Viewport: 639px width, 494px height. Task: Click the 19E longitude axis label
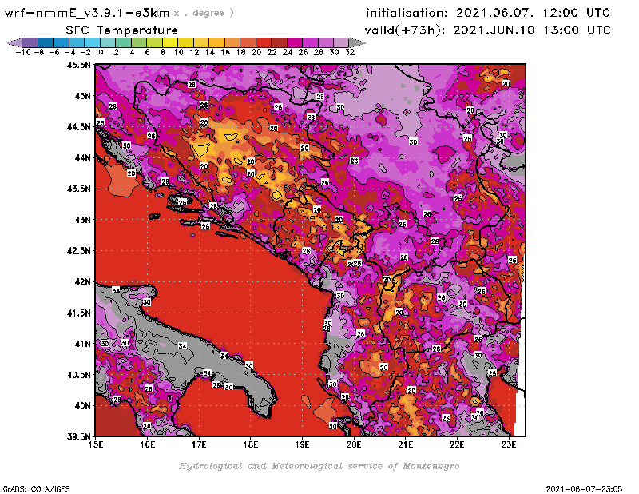[x=302, y=444]
